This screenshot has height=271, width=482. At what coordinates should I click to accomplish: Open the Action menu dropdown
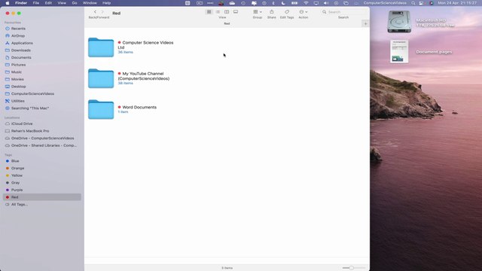pos(303,12)
